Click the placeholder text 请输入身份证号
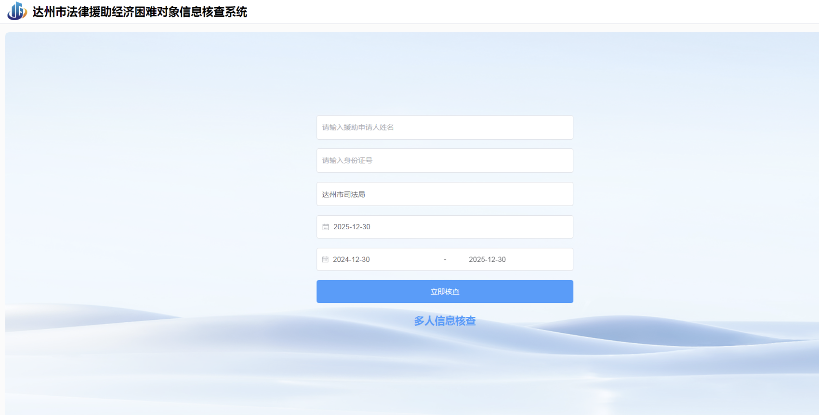The height and width of the screenshot is (415, 819). click(x=347, y=161)
